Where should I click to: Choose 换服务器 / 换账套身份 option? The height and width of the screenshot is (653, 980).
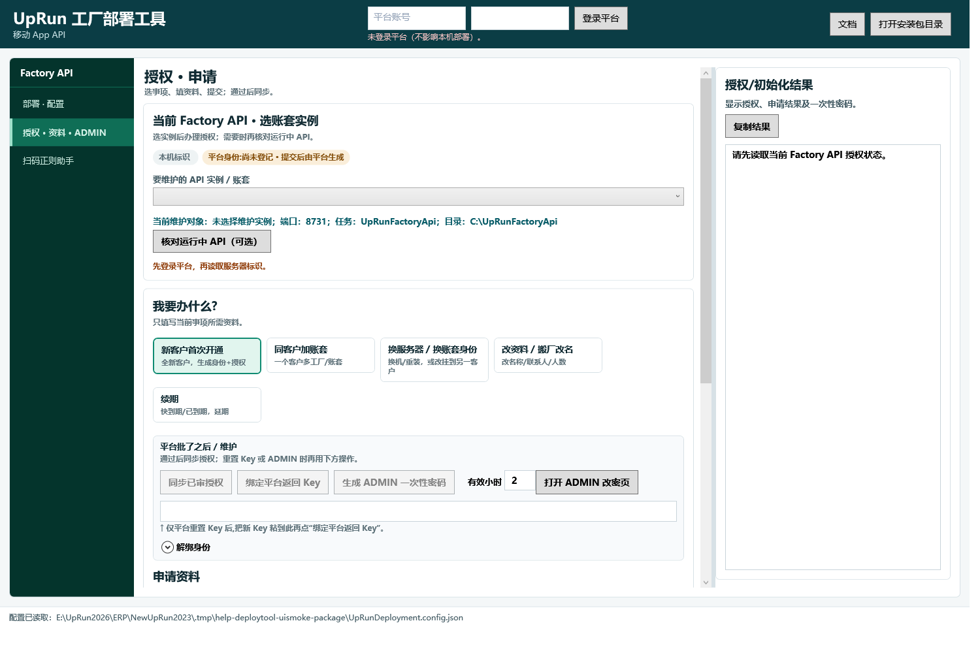(434, 360)
